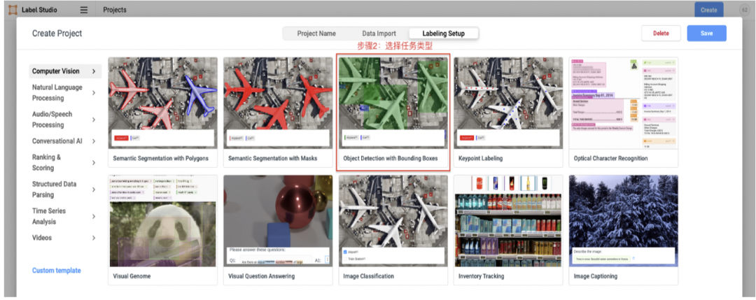Choose Visual Question Answering template thumbnail
The image size is (756, 300).
click(x=278, y=221)
